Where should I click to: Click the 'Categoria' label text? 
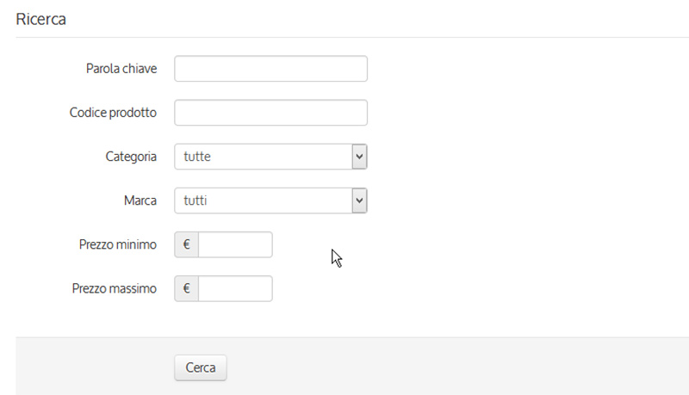[x=131, y=157]
